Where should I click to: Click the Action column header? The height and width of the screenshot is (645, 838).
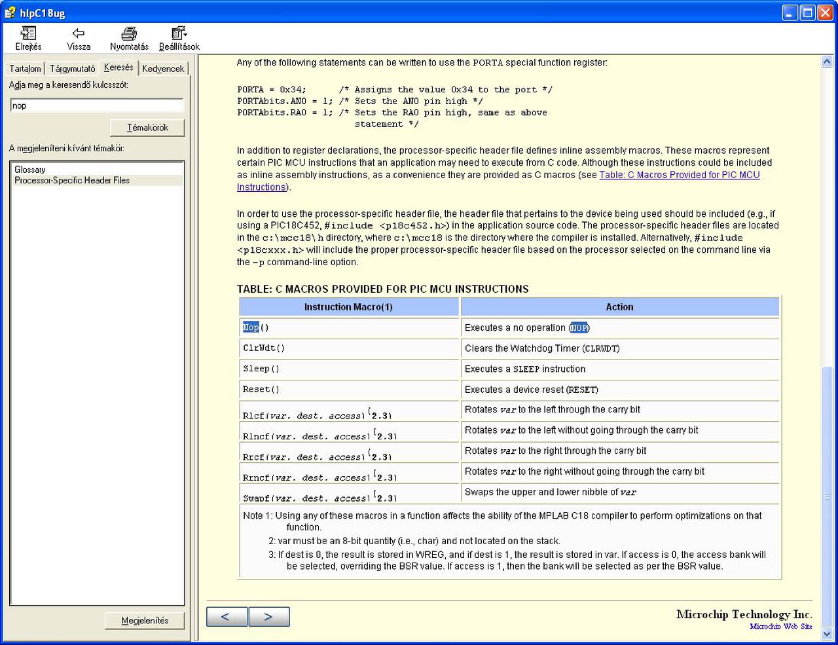(x=620, y=307)
